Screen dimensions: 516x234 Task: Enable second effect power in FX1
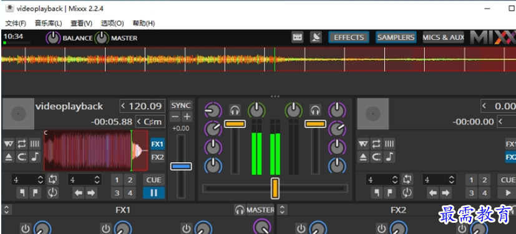point(105,228)
